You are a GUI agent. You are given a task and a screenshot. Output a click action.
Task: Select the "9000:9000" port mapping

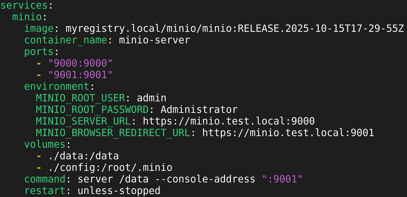[80, 63]
